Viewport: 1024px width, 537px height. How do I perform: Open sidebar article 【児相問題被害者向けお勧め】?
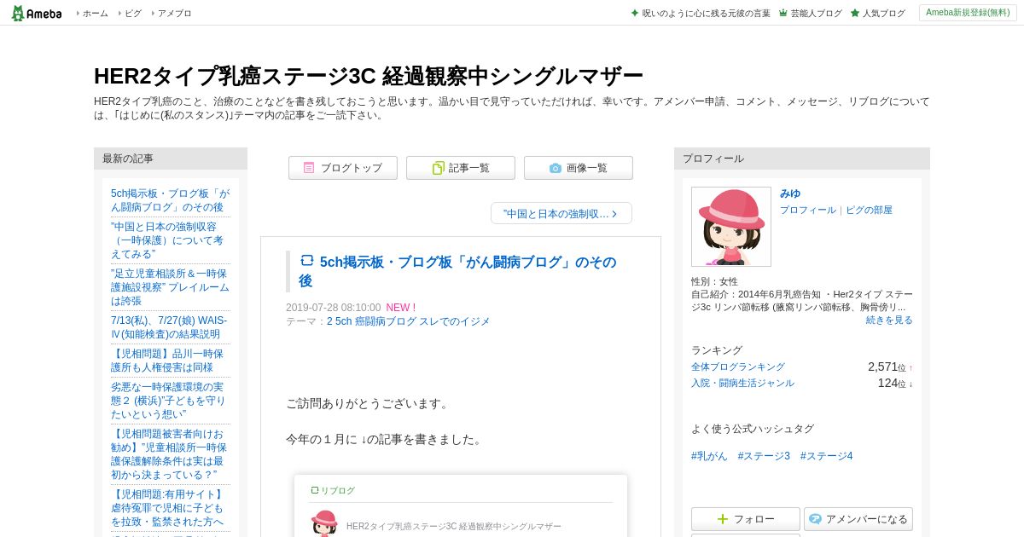click(171, 454)
